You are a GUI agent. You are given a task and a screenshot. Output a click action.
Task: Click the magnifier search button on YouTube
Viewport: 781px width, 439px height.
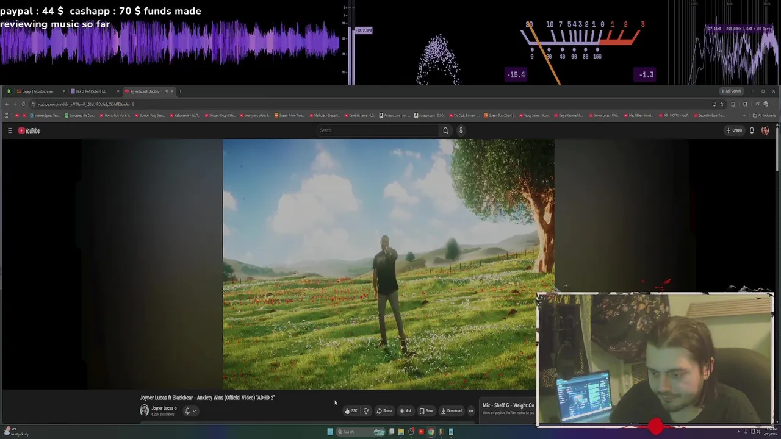click(x=445, y=130)
